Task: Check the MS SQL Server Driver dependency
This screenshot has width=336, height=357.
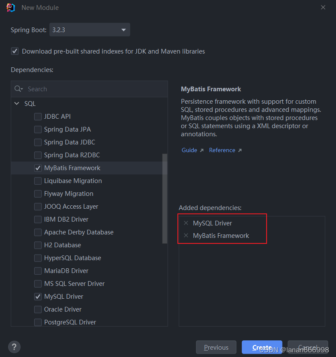Action: click(38, 284)
